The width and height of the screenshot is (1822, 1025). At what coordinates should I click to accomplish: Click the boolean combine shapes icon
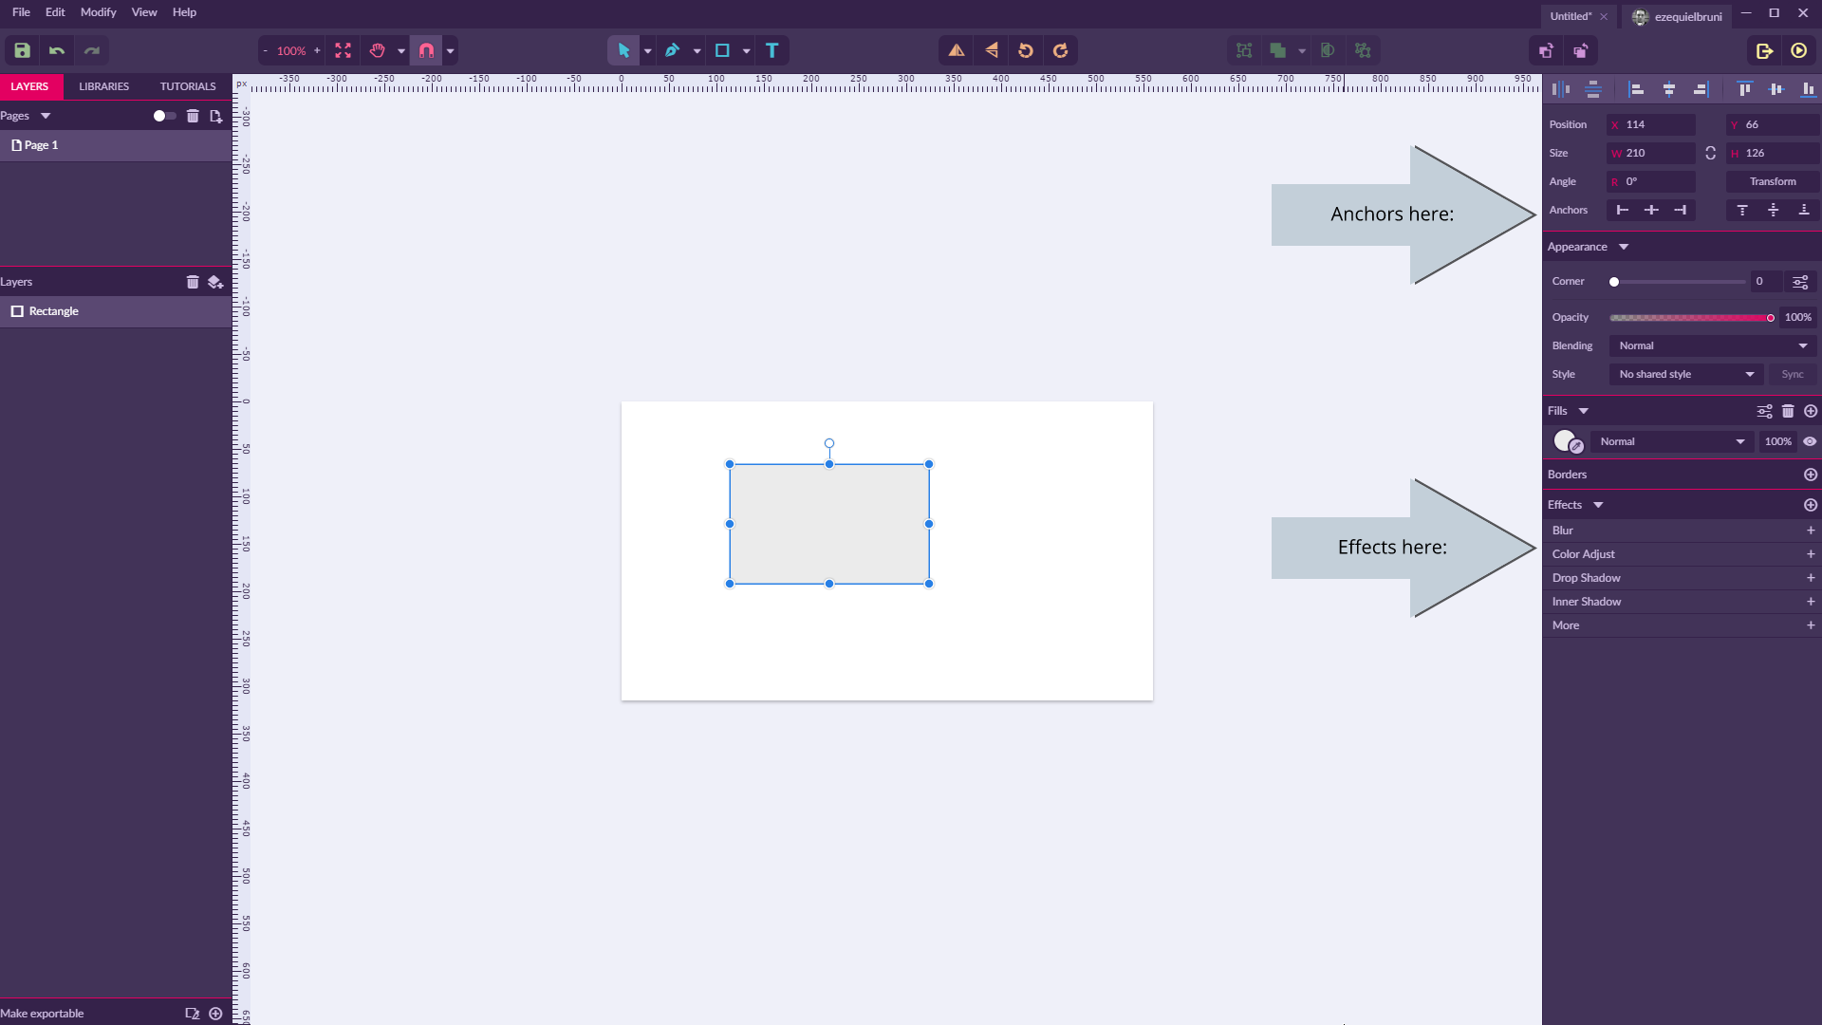pyautogui.click(x=1278, y=51)
